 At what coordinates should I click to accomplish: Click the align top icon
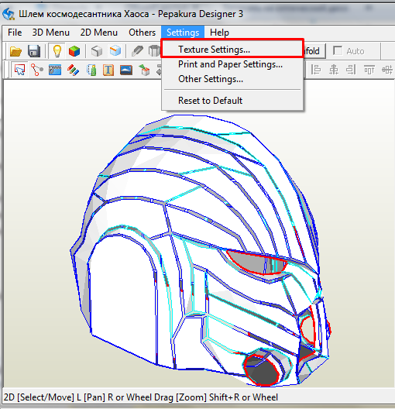(369, 70)
